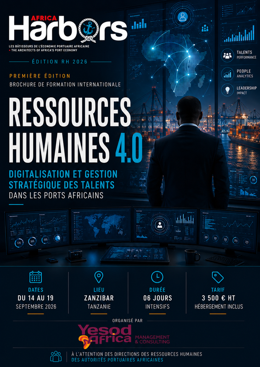The height and width of the screenshot is (367, 260).
Task: Click the PREMIÈRE ÉDITION text
Action: coord(40,76)
